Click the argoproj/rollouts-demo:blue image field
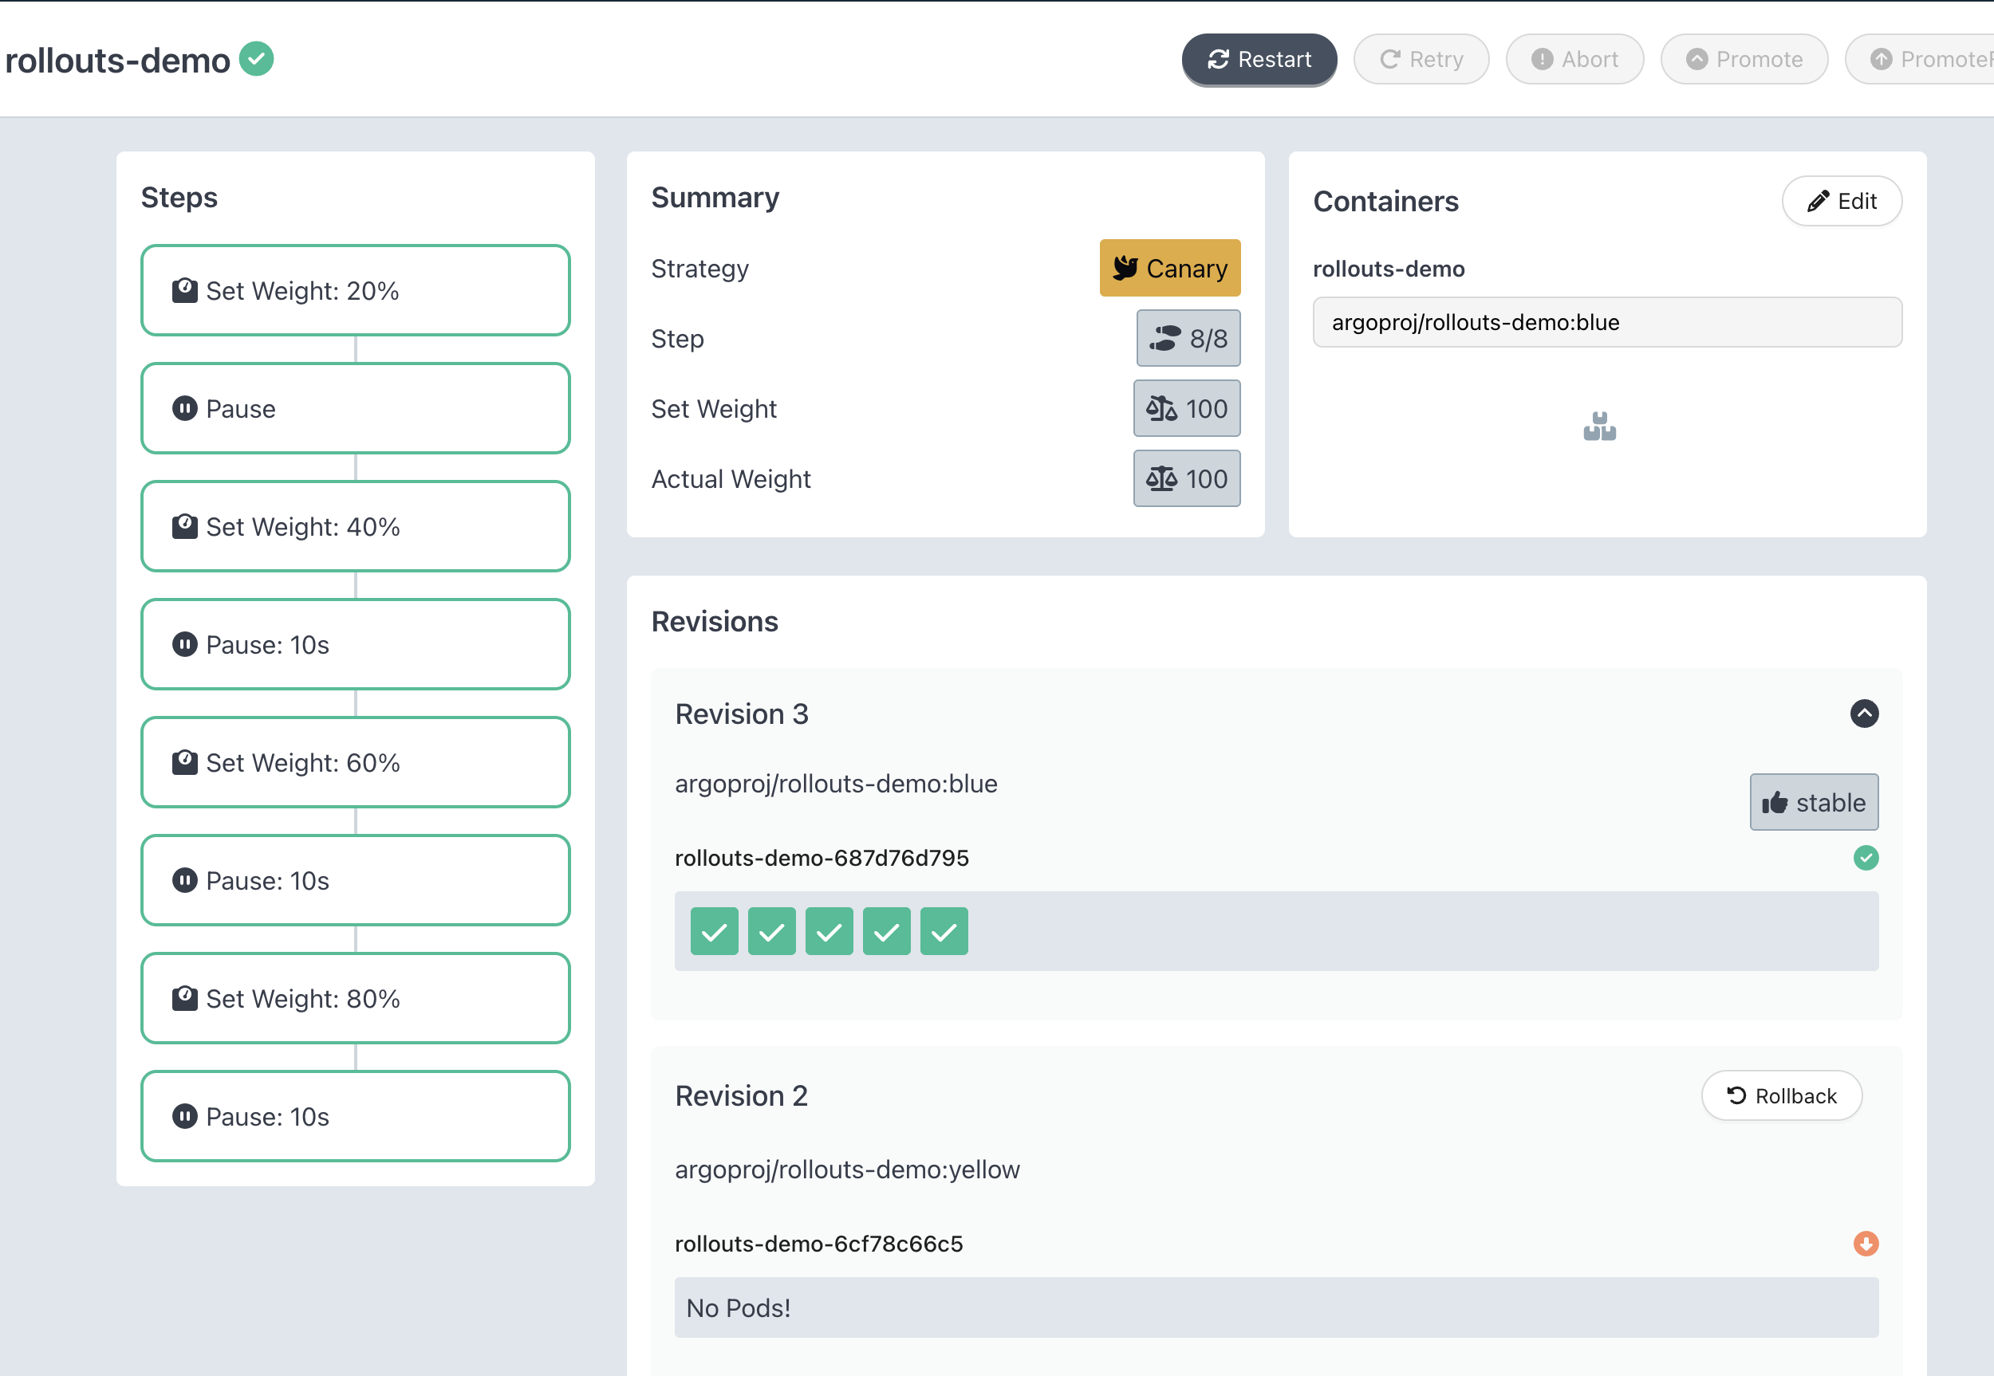1994x1376 pixels. [1606, 322]
